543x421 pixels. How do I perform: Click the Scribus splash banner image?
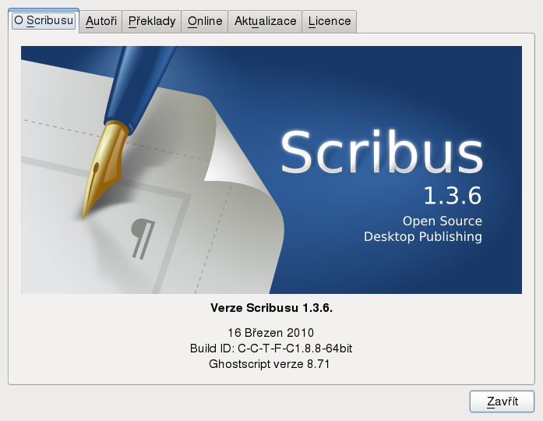point(271,170)
